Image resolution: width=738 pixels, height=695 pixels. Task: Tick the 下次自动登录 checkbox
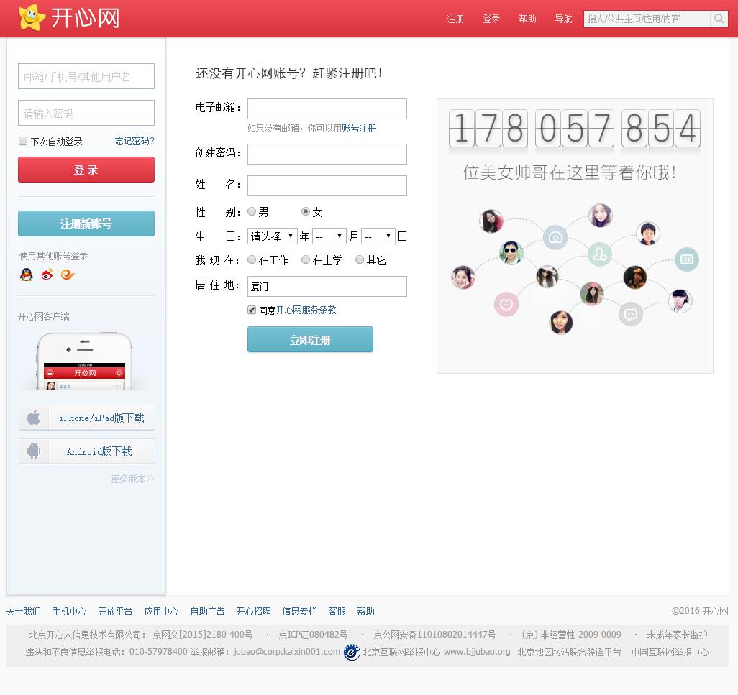(x=22, y=141)
